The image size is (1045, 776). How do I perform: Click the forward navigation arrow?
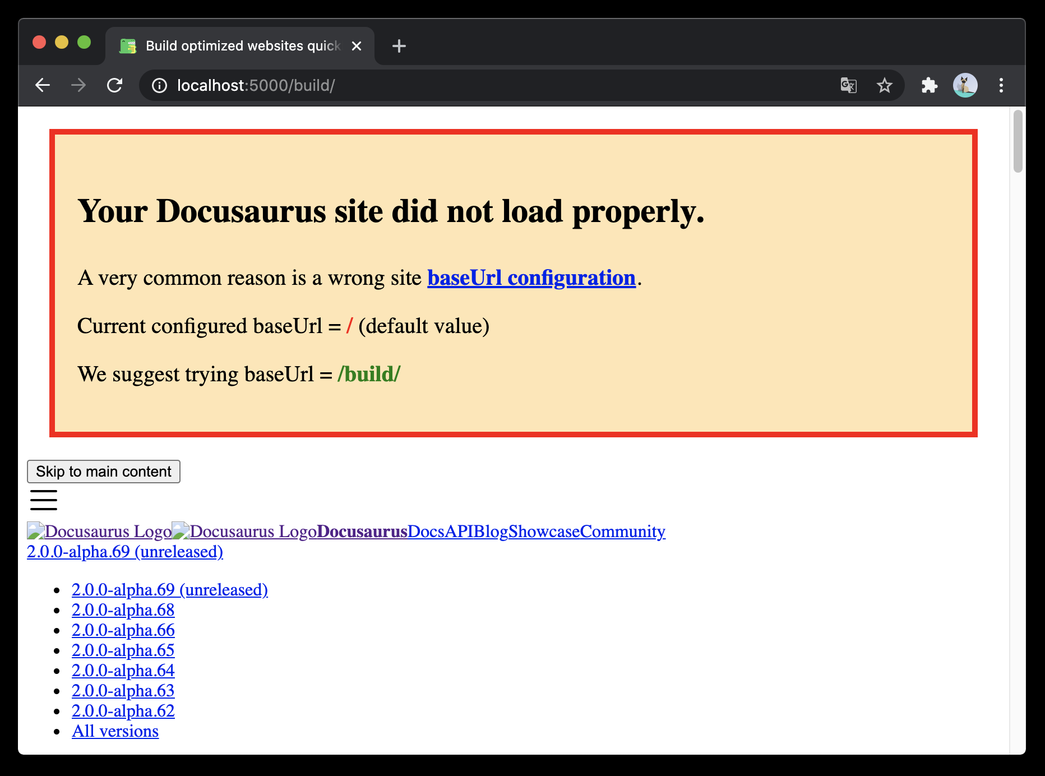(78, 85)
